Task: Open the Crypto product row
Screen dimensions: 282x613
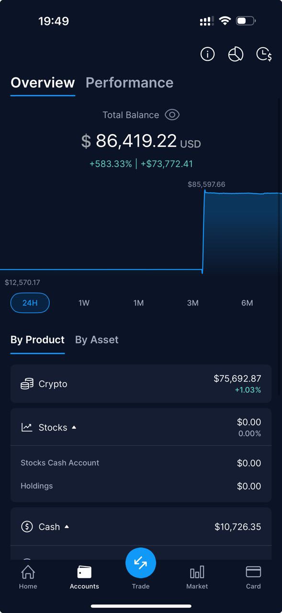Action: tap(141, 384)
